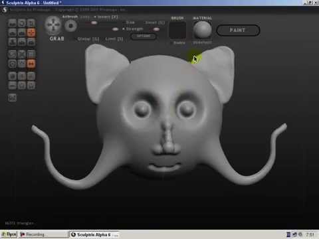Image resolution: width=319 pixels, height=239 pixels.
Task: Click the Reduce selected icon
Action: pyautogui.click(x=22, y=54)
